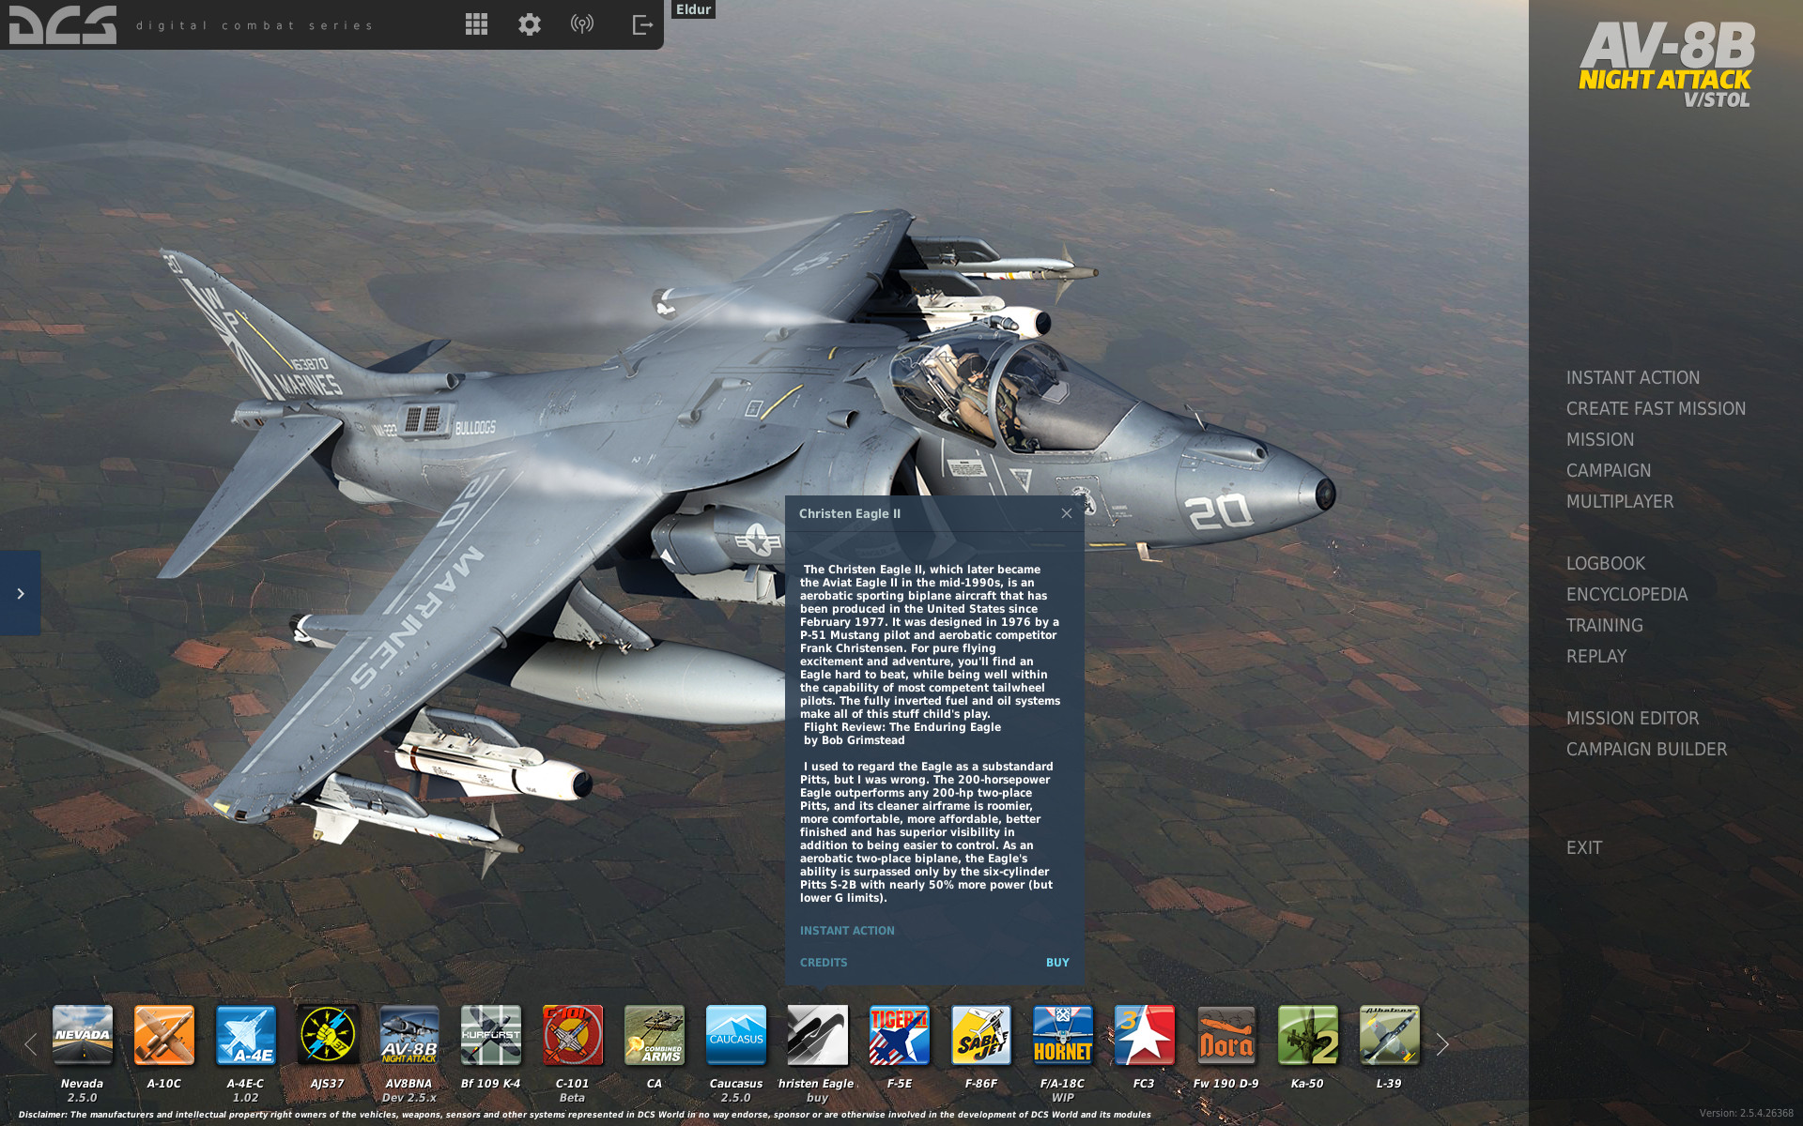Select the AV8BNA Night Attack module icon
The image size is (1803, 1126).
click(409, 1035)
